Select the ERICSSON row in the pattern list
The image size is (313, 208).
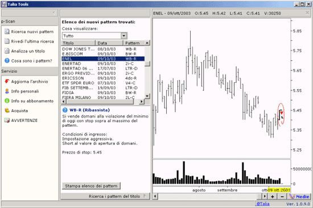point(103,78)
